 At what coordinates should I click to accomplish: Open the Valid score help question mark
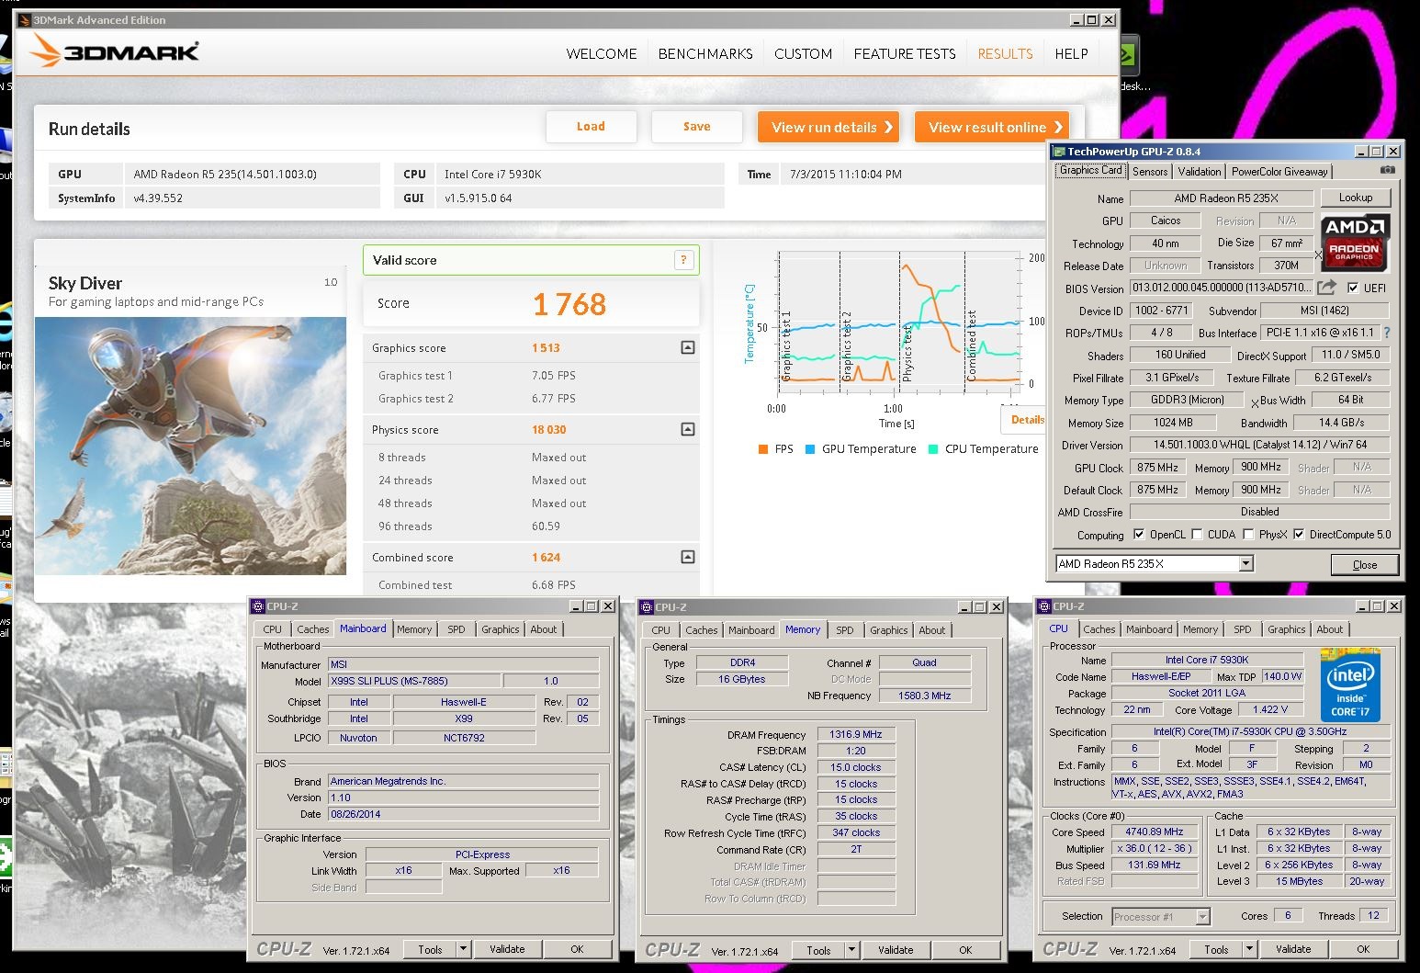(x=683, y=260)
